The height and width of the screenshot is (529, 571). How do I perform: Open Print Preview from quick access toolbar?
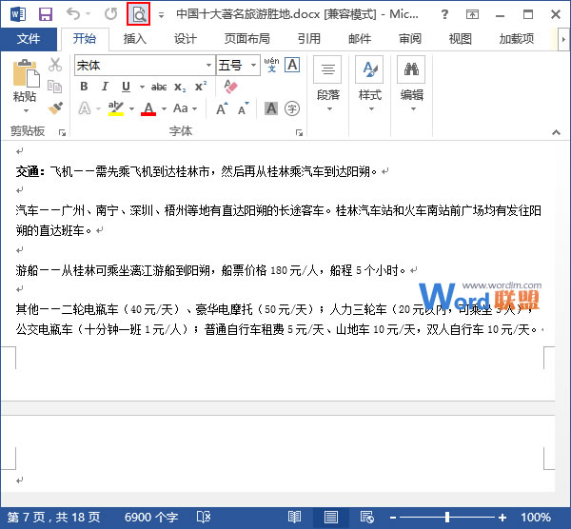point(138,14)
